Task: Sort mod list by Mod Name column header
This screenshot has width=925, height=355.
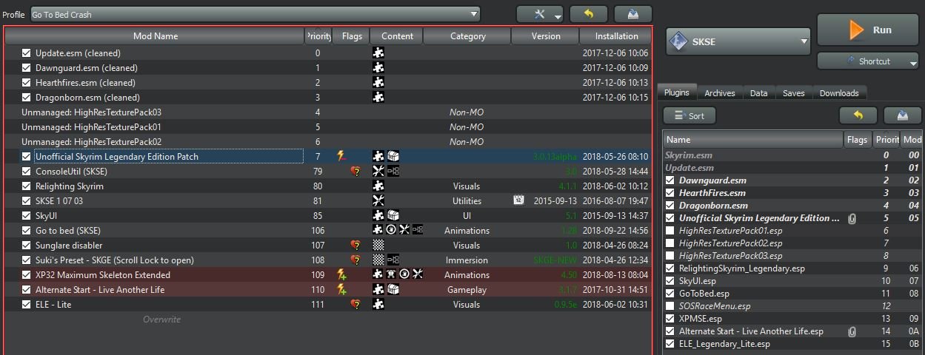Action: click(x=155, y=35)
